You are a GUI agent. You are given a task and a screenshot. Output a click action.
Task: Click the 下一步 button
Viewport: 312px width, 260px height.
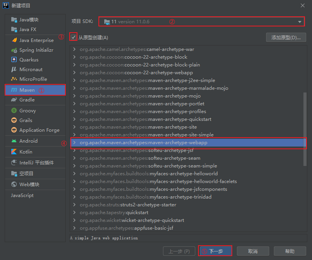(215, 251)
